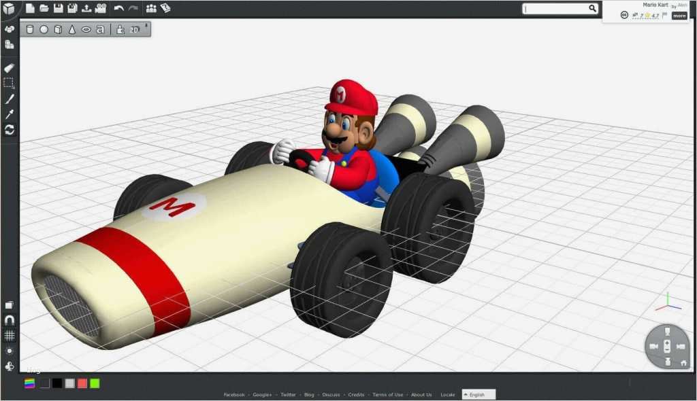Open the rainbow color palette
Viewport: 697px width, 401px height.
(30, 383)
